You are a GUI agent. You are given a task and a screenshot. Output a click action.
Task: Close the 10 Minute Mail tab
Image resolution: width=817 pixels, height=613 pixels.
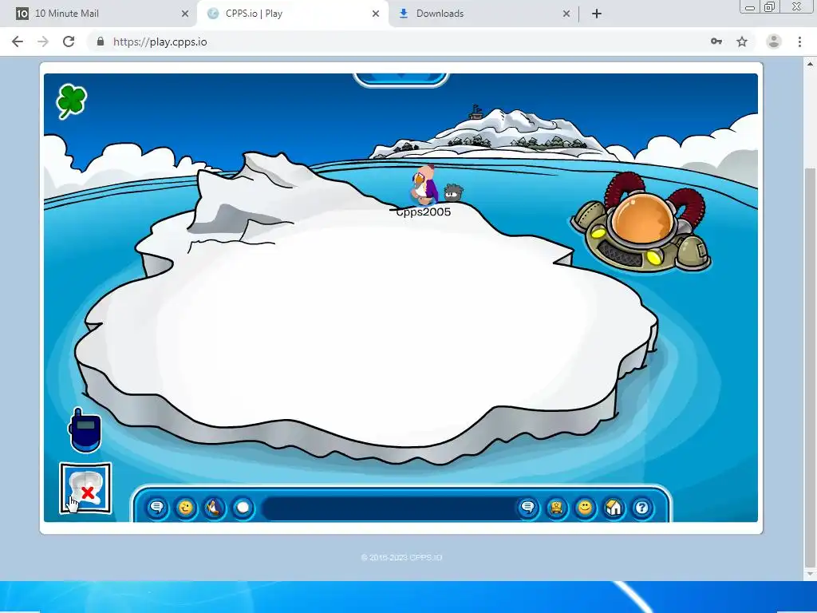point(185,14)
